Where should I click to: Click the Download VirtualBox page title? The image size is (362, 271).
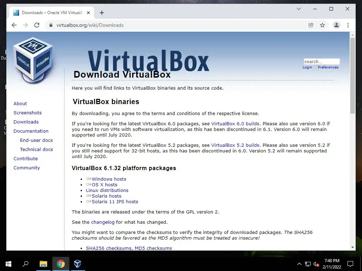122,74
